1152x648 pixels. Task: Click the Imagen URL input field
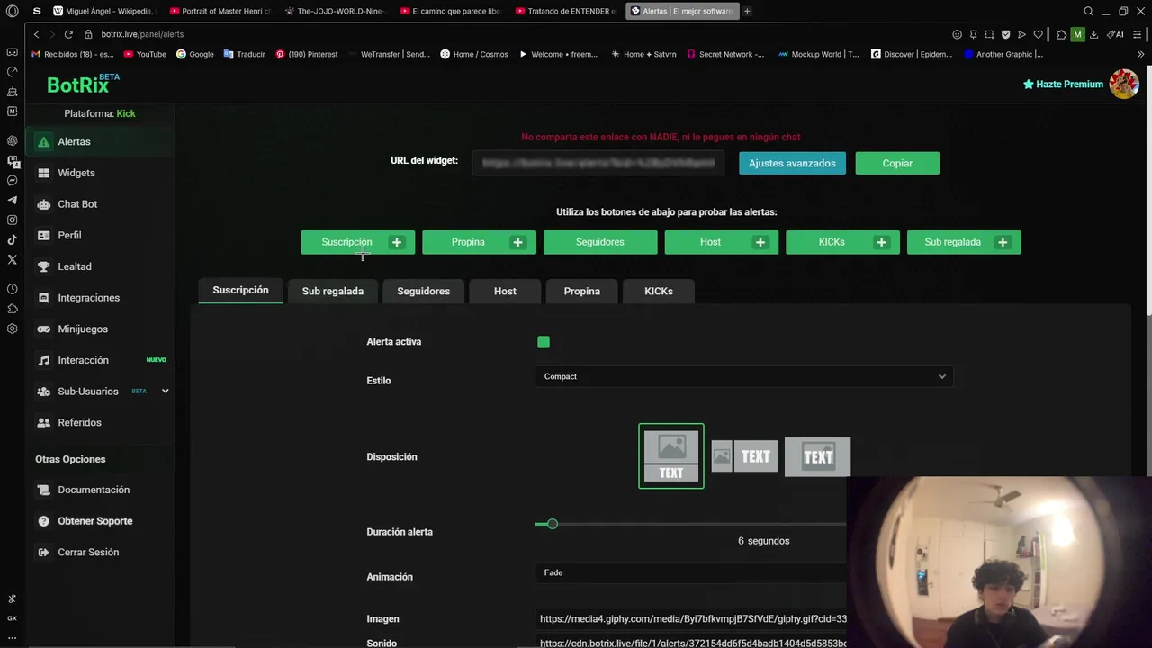click(690, 618)
